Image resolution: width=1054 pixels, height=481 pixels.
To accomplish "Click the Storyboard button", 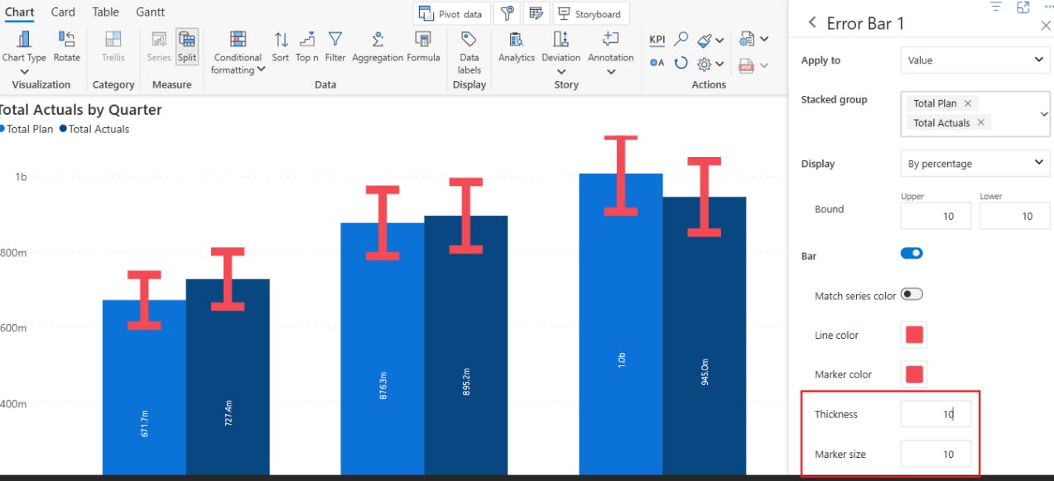I will pyautogui.click(x=591, y=13).
